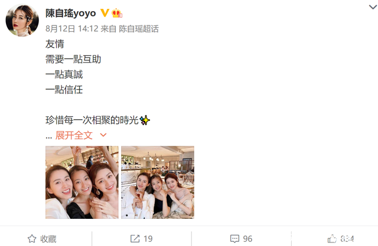This screenshot has height=246, width=378.
Task: Click the small arrow beside 展开全文
Action: click(x=103, y=135)
